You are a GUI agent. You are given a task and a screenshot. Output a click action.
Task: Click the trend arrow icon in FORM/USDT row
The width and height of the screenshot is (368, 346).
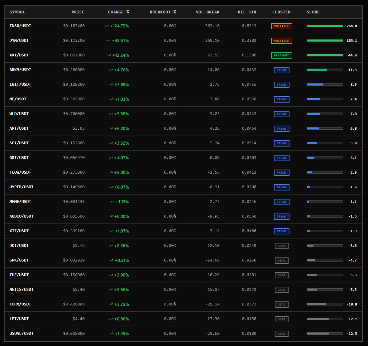(x=111, y=304)
